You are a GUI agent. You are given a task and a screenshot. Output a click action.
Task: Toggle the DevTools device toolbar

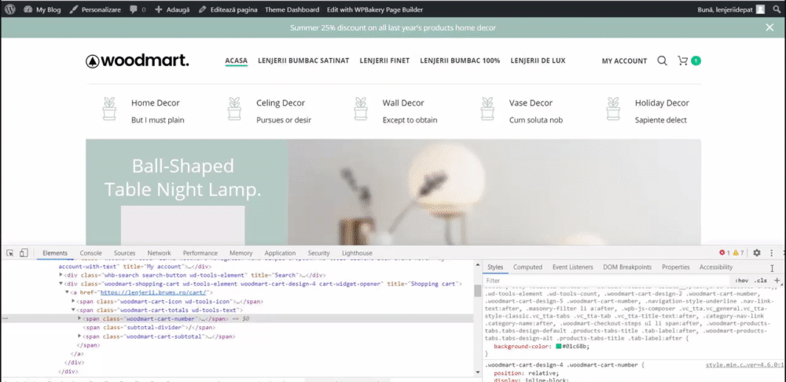pyautogui.click(x=24, y=253)
